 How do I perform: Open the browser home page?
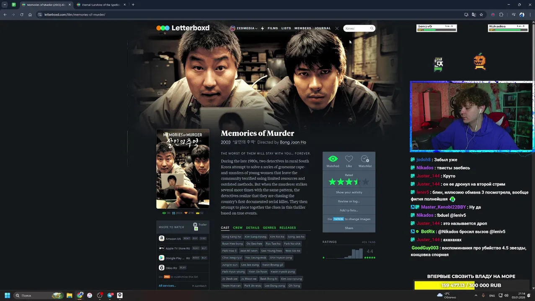point(30,15)
